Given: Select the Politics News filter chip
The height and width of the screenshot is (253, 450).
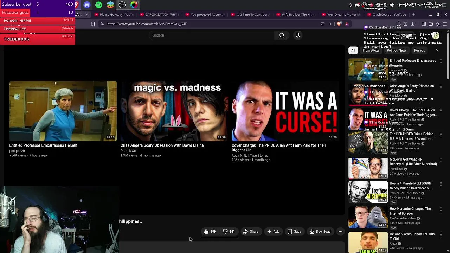Looking at the screenshot, I should click(x=397, y=50).
